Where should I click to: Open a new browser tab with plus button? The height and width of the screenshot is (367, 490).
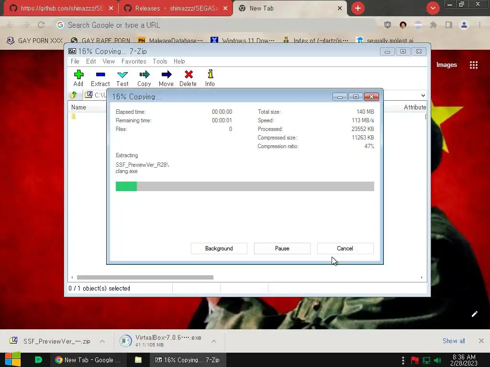[x=358, y=9]
